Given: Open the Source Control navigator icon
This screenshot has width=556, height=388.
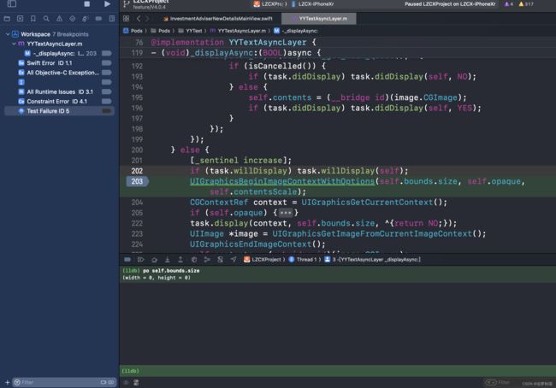Looking at the screenshot, I should point(20,19).
